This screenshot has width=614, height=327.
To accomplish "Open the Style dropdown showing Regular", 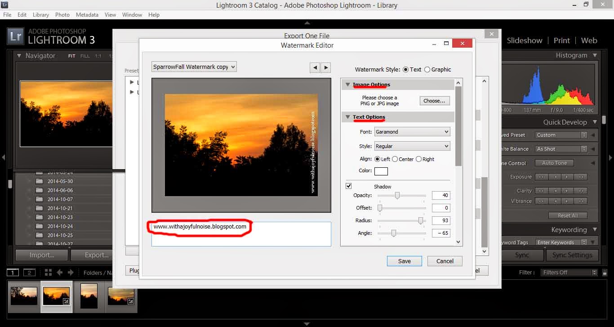I will [x=411, y=146].
